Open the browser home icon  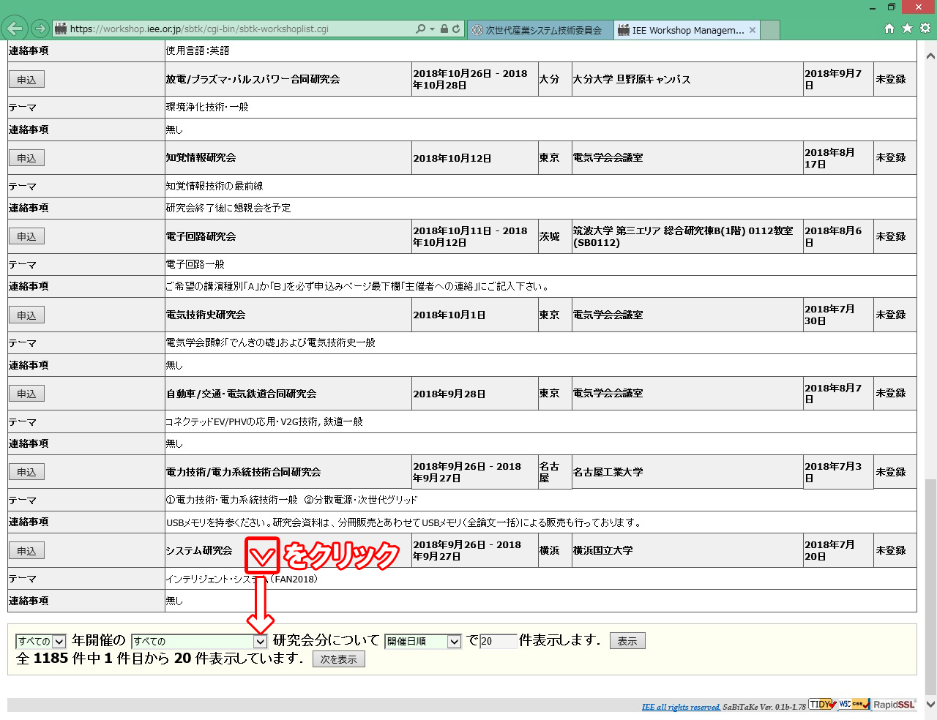(x=889, y=29)
